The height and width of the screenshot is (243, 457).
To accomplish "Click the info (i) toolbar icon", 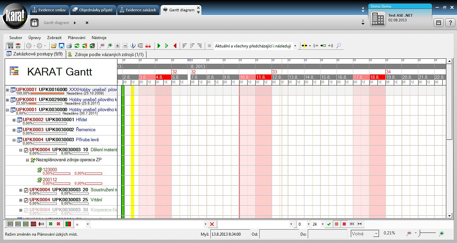I will tap(133, 46).
